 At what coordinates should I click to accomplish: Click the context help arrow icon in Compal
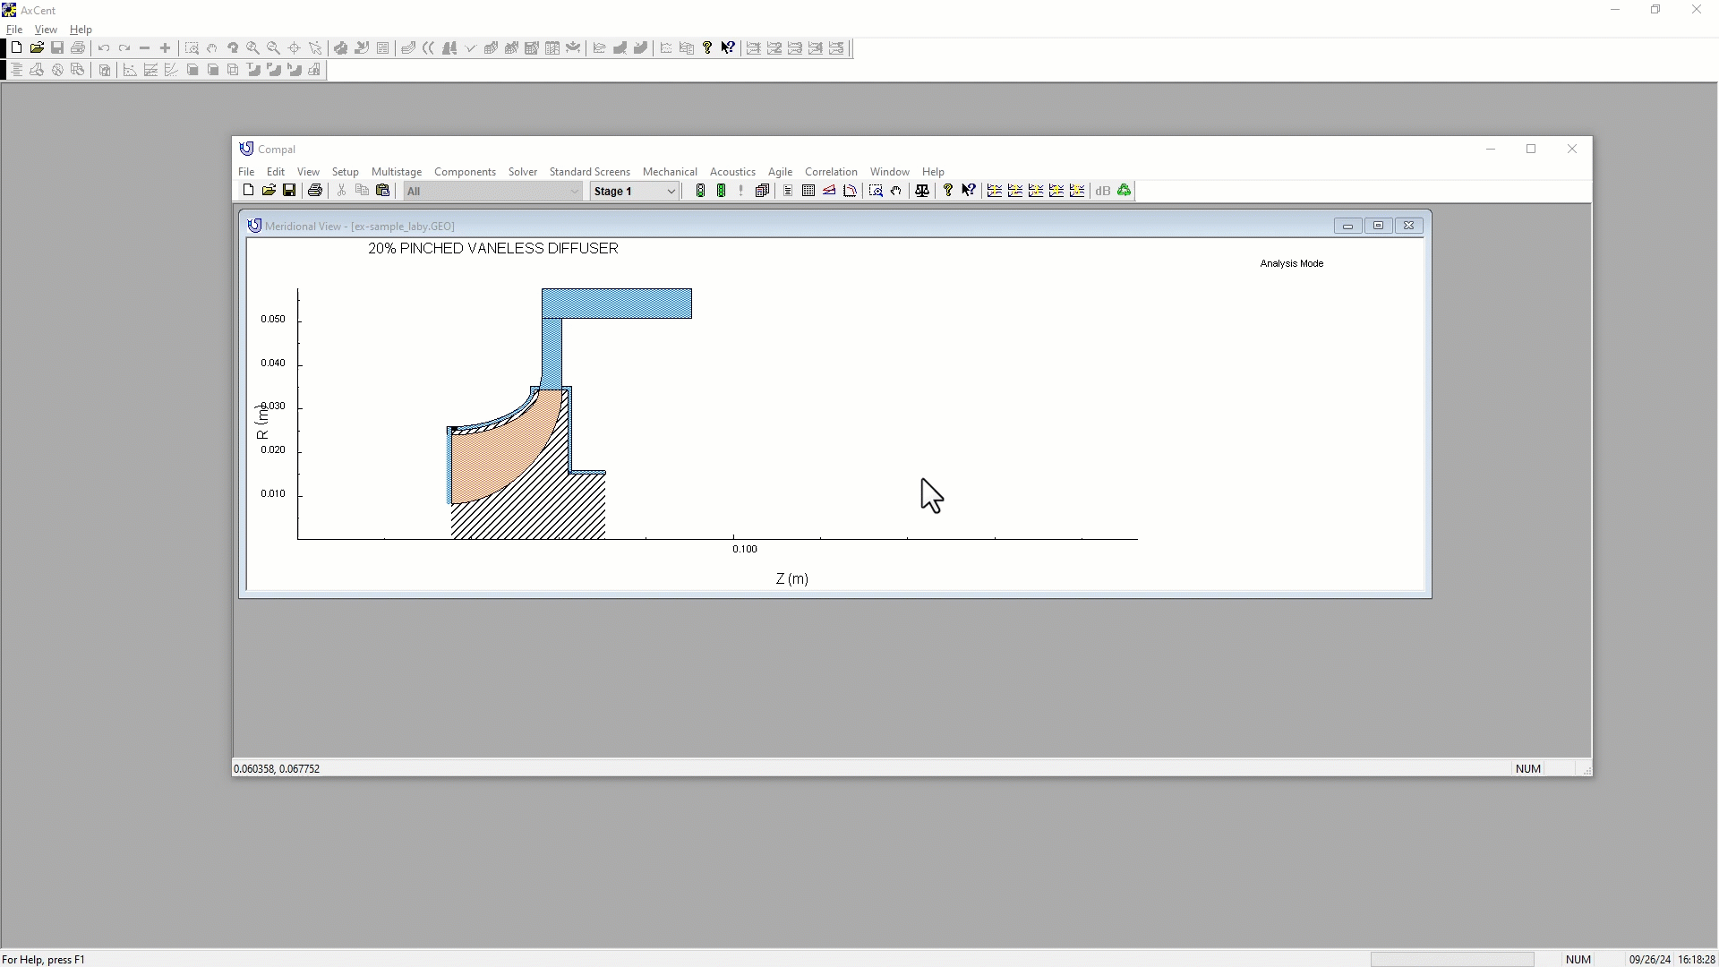[x=969, y=191]
